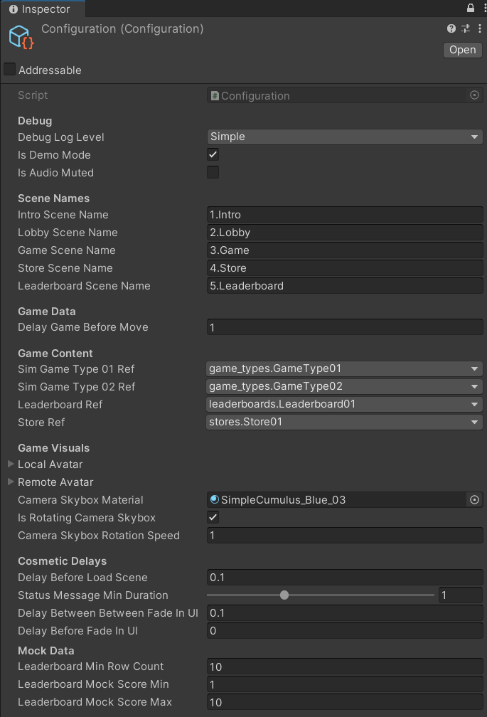Select the Inspector tab
The width and height of the screenshot is (487, 717).
pos(41,9)
